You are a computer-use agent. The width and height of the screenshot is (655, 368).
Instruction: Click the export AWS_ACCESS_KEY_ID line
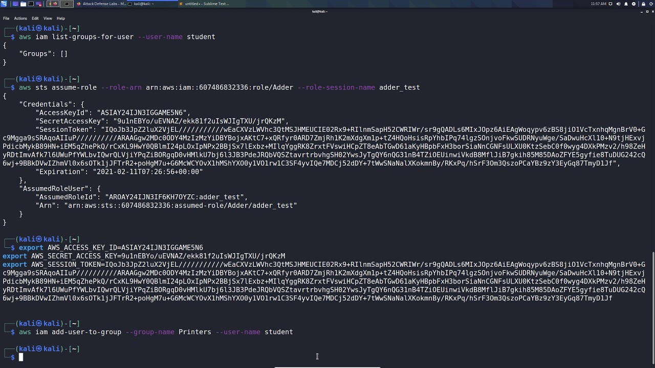(111, 248)
